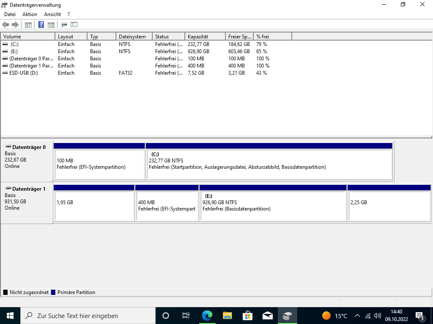Viewport: 433px width, 324px height.
Task: Click the drive icon beside (E:) in the volume list
Action: coord(5,51)
